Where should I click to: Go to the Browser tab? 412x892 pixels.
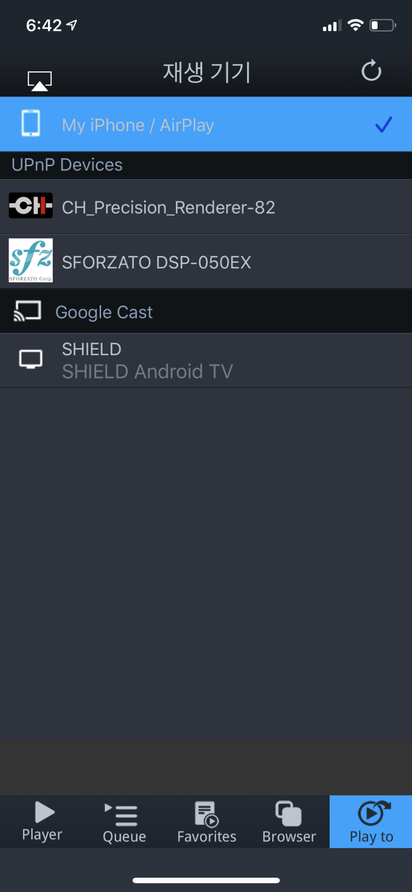coord(289,822)
